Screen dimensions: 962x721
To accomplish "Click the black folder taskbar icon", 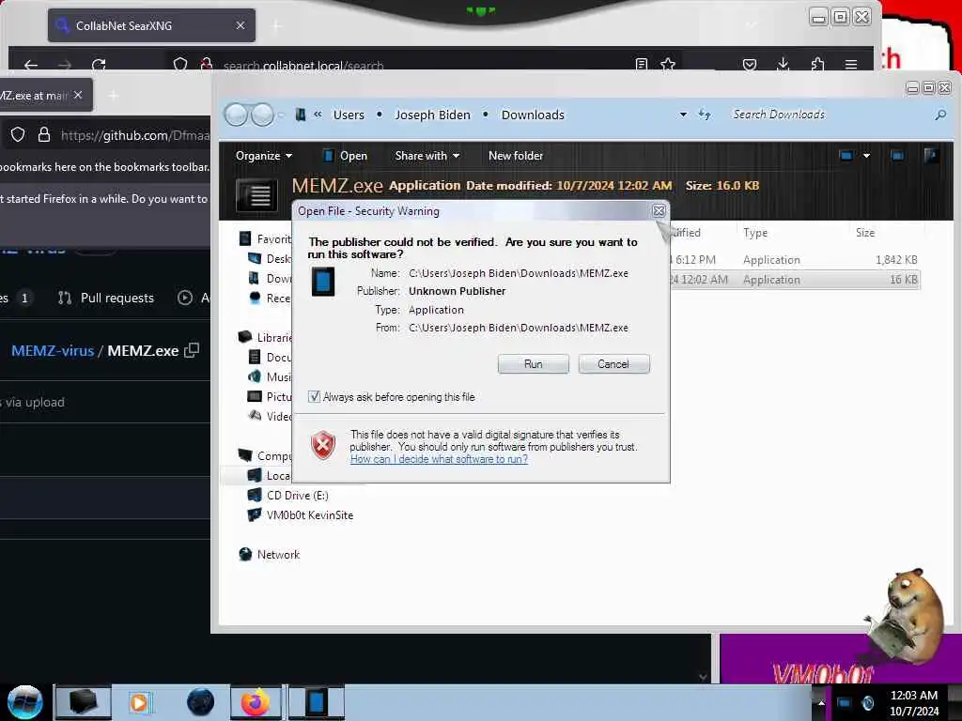I will pyautogui.click(x=84, y=702).
